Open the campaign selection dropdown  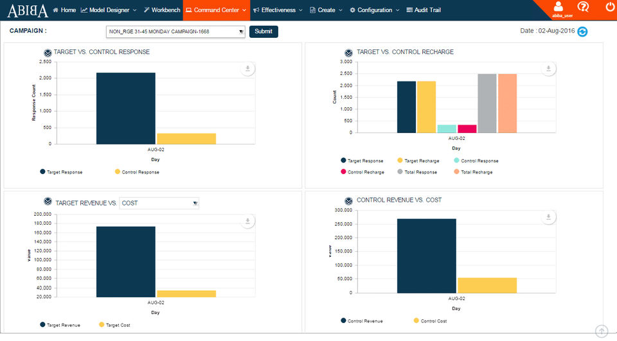(175, 31)
